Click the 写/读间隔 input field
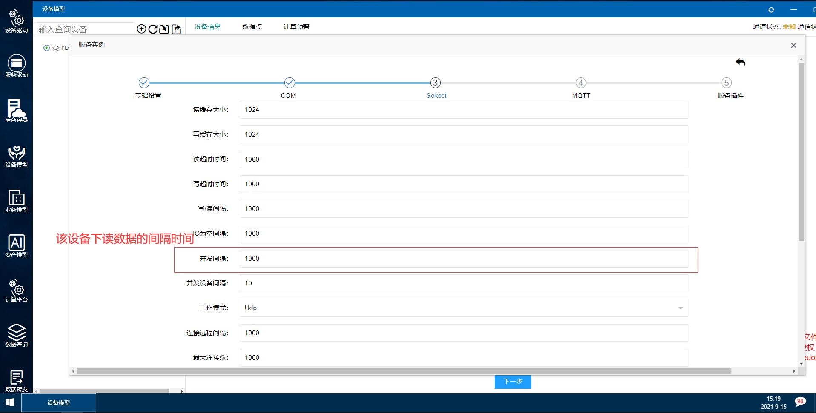The image size is (816, 413). tap(464, 209)
